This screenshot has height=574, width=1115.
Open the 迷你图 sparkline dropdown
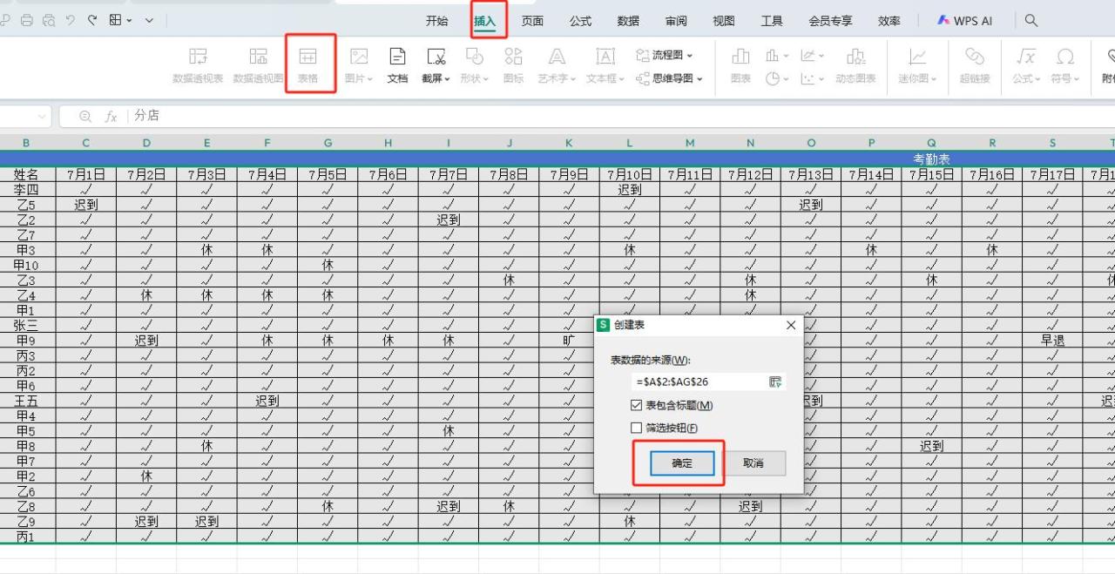[x=917, y=65]
